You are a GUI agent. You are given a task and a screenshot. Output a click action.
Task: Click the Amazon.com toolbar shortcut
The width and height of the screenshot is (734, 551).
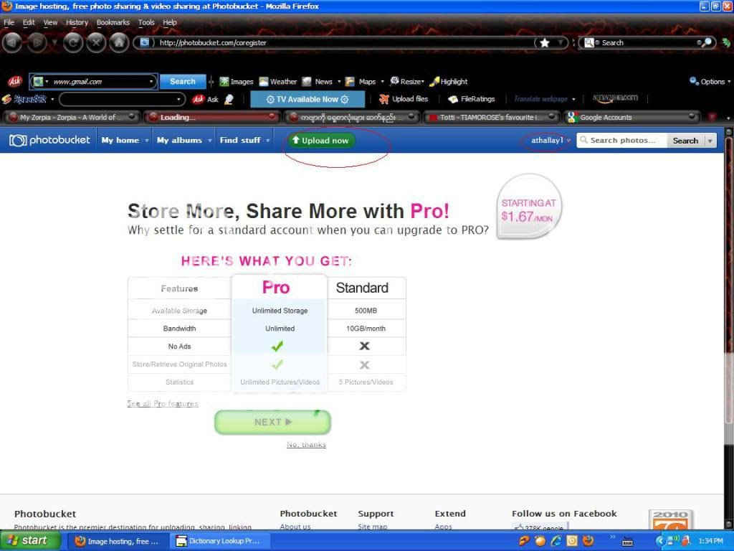(614, 98)
